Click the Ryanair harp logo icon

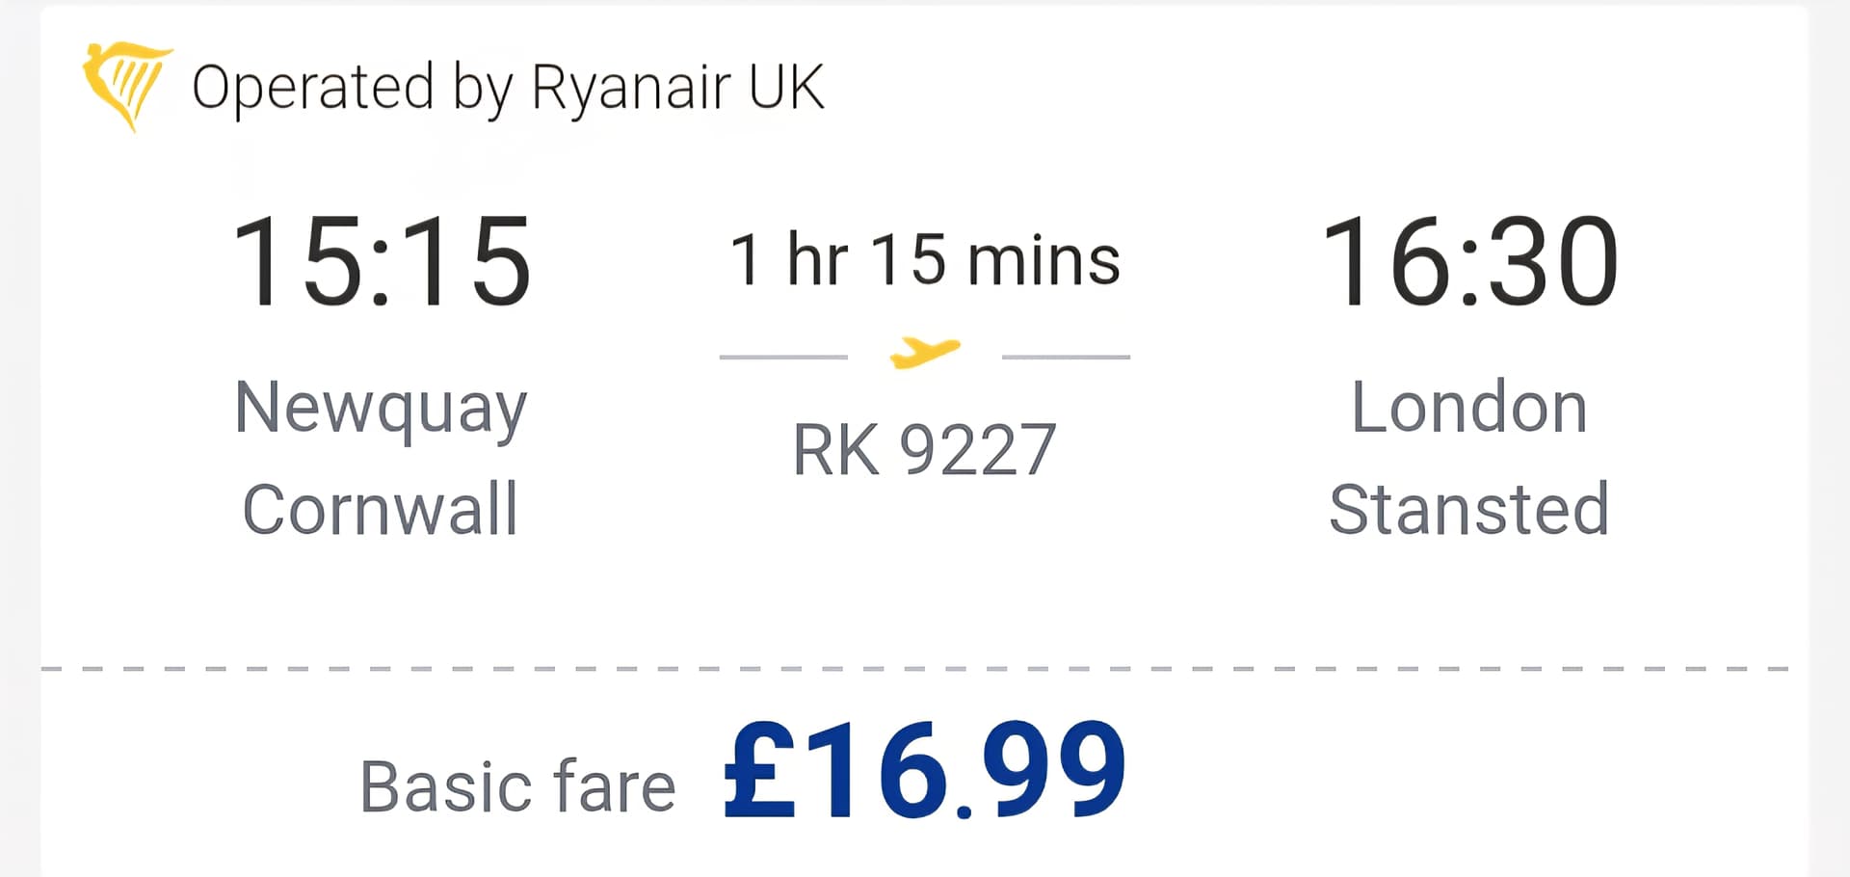point(127,87)
